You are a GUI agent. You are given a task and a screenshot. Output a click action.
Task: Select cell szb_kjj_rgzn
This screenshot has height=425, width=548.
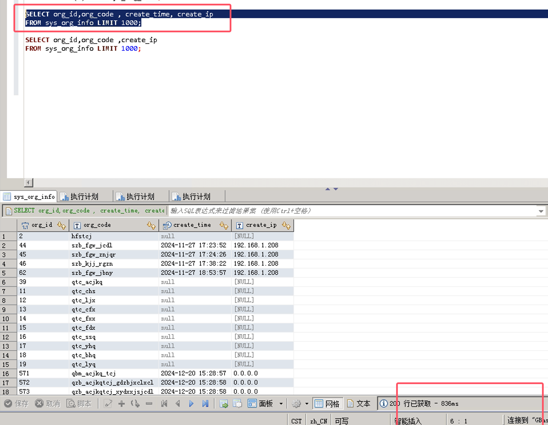tap(114, 264)
